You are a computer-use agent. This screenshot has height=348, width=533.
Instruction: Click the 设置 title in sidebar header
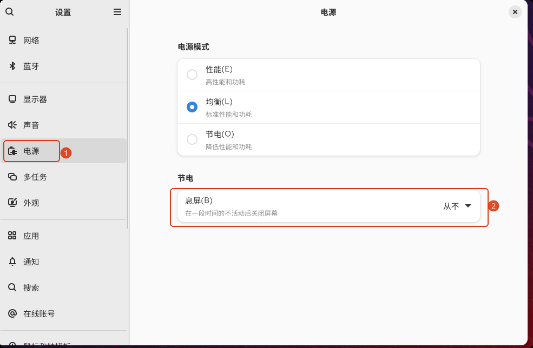tap(63, 12)
